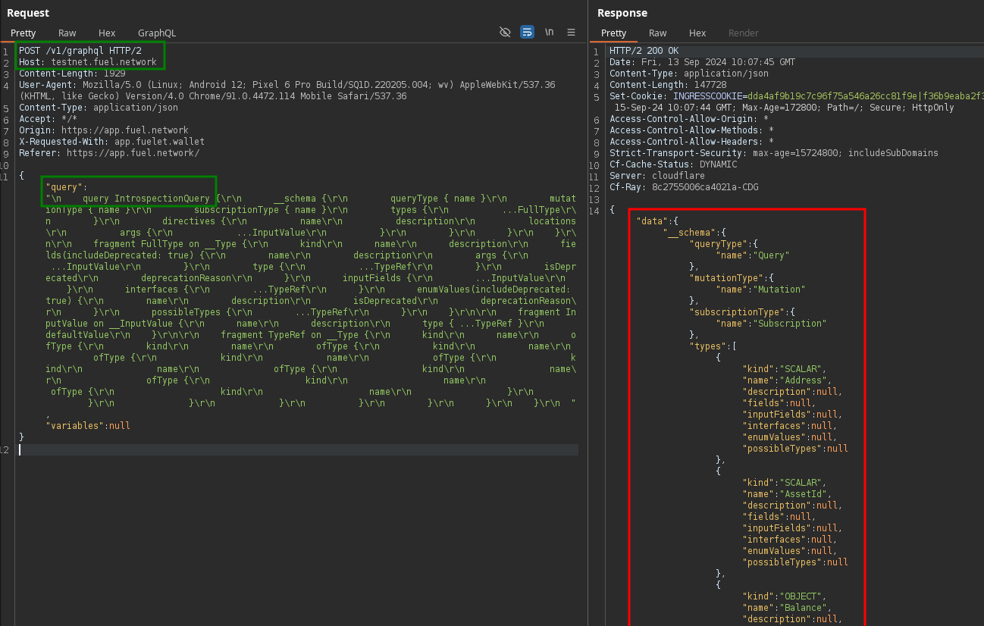The height and width of the screenshot is (626, 984).
Task: Click the "queryType":{ key in response
Action: tap(723, 244)
